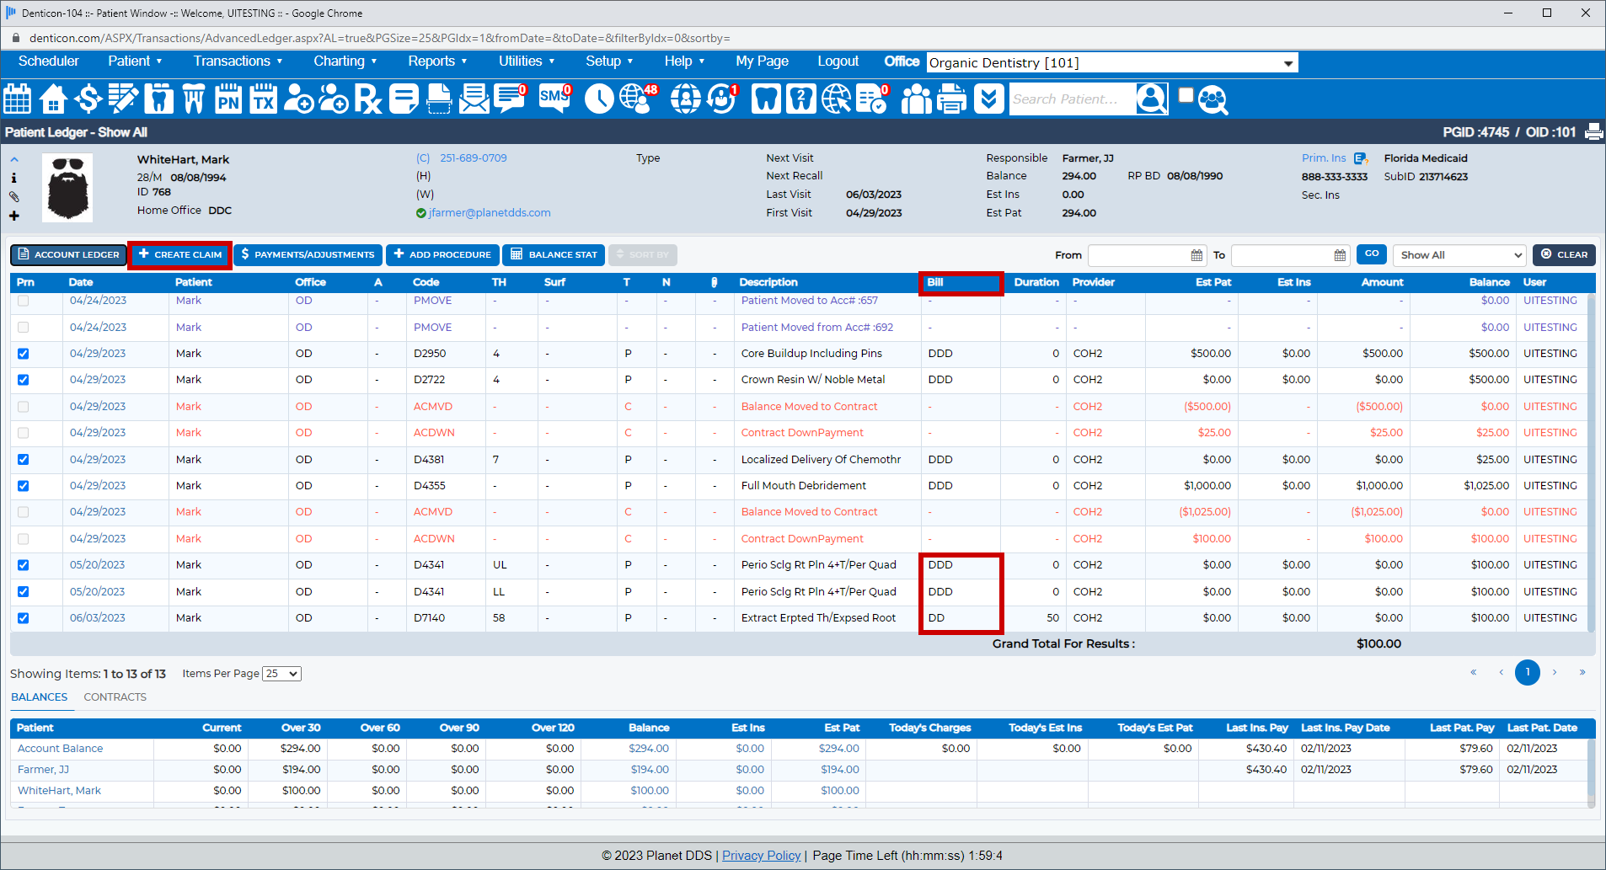Uncheck the D7140 Extract row checkbox
Screen dimensions: 1606x870
24,618
